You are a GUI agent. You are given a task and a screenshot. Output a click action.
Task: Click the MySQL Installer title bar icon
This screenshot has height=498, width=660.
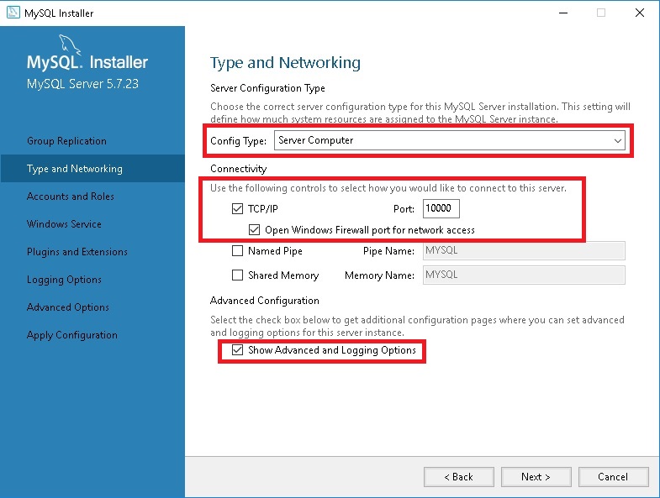(x=13, y=13)
